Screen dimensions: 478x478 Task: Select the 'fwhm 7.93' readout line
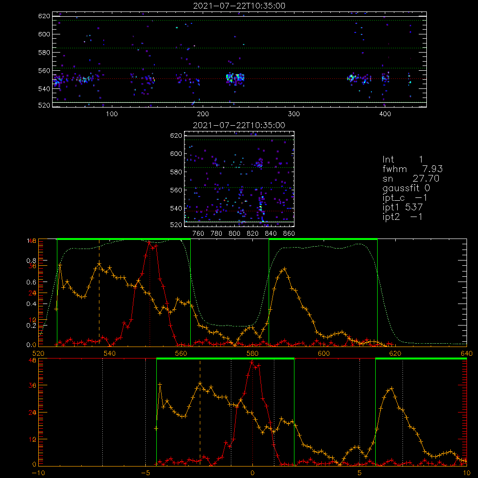pos(413,169)
